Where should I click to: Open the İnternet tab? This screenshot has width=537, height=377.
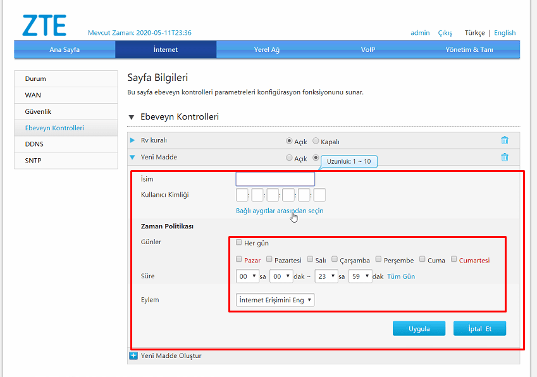[x=166, y=49]
